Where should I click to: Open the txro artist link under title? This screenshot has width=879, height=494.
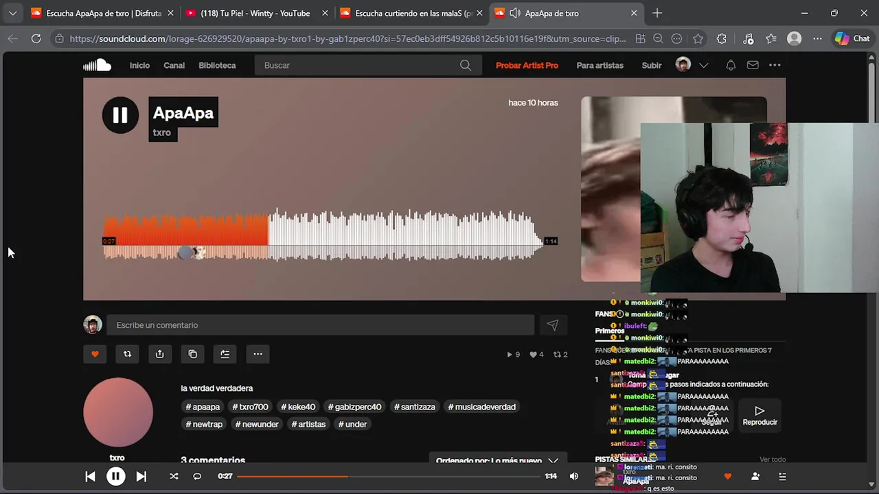162,132
